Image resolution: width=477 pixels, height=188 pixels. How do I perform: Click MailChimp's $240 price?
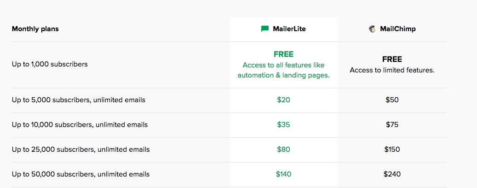tap(392, 174)
